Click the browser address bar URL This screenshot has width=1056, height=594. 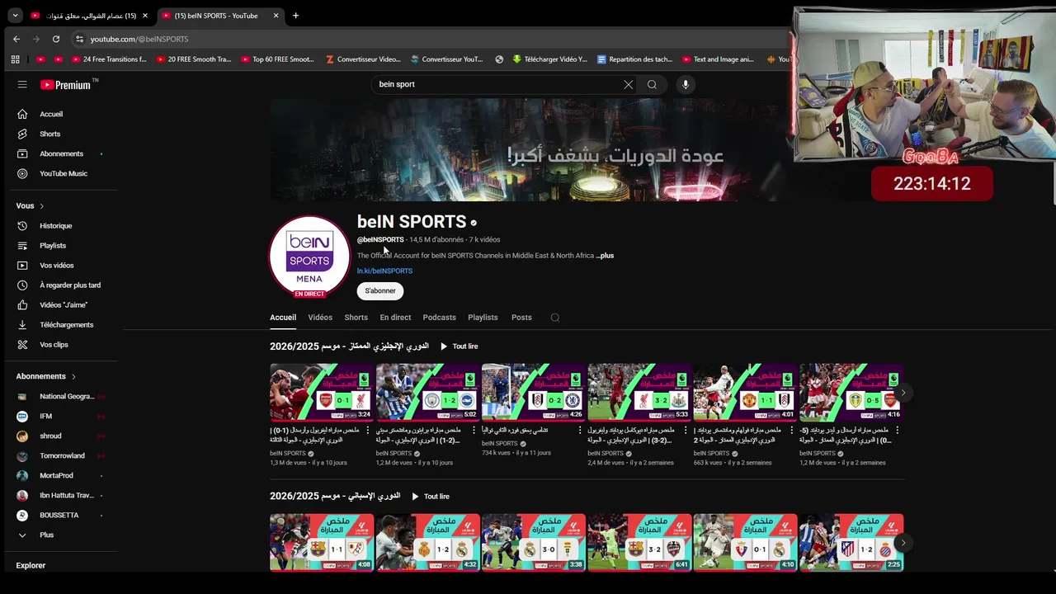(x=139, y=39)
